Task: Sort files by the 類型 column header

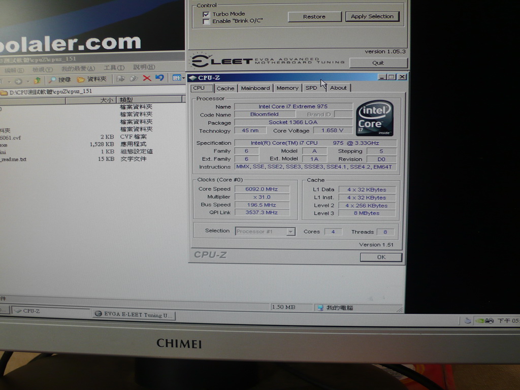Action: (150, 99)
